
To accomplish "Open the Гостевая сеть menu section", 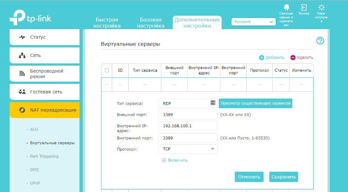I will click(45, 92).
